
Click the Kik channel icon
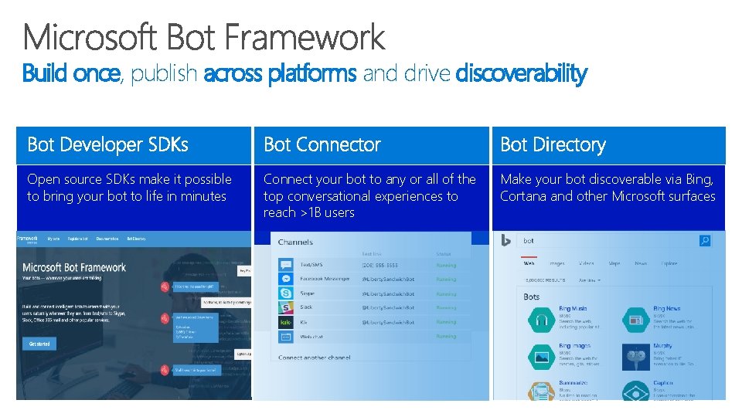286,323
